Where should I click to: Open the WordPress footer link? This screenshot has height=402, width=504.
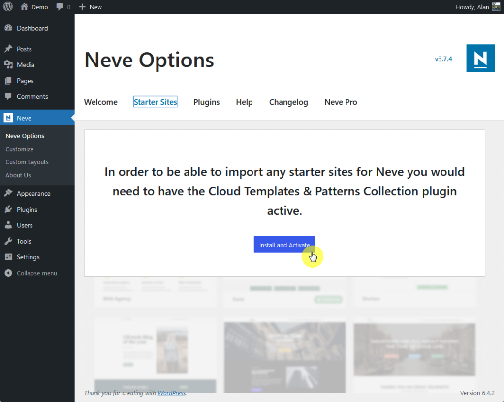click(x=171, y=393)
